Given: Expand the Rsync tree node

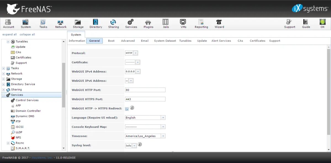Looking at the screenshot, I should 8,143.
